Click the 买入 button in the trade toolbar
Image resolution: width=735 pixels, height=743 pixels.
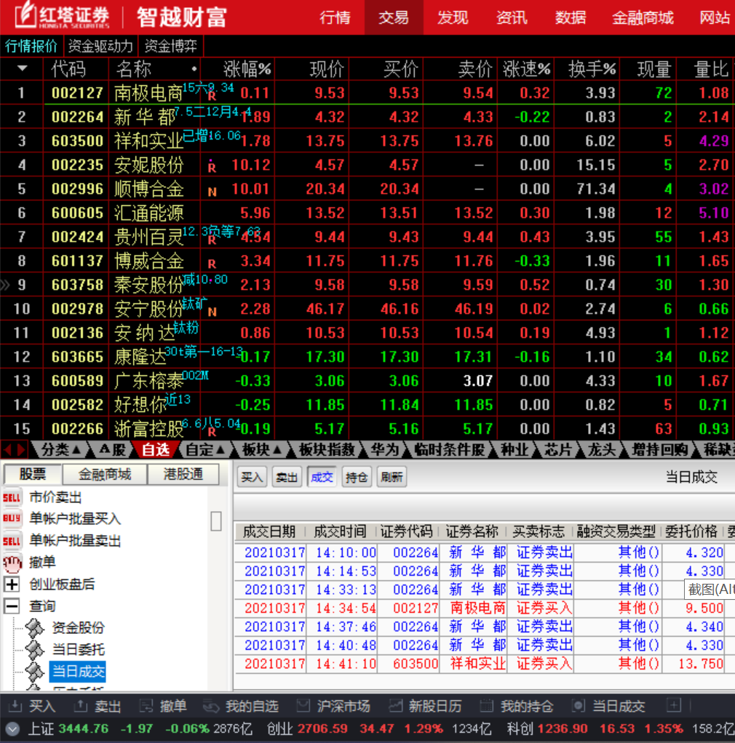point(252,477)
